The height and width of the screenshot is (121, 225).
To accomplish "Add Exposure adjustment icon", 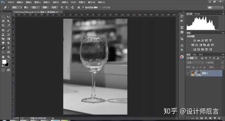I will tap(207, 41).
